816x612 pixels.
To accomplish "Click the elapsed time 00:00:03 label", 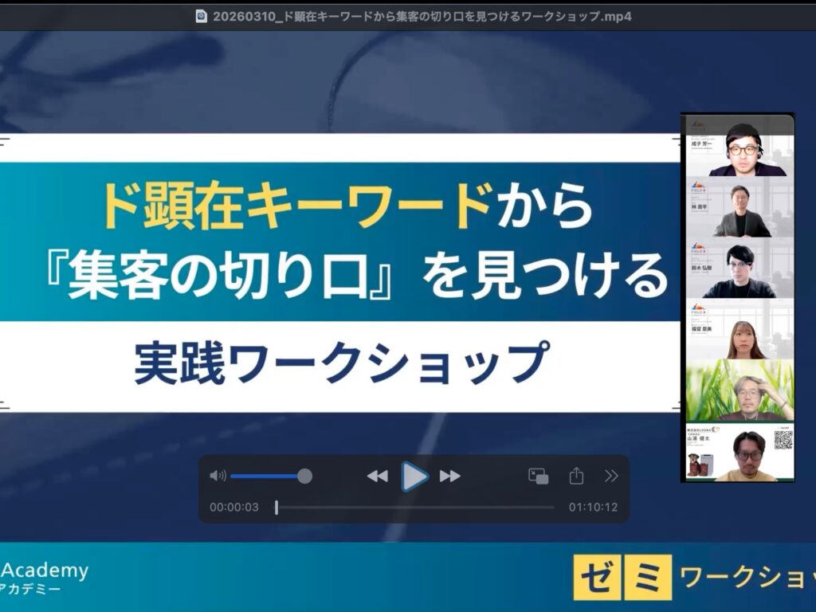I will tap(234, 508).
